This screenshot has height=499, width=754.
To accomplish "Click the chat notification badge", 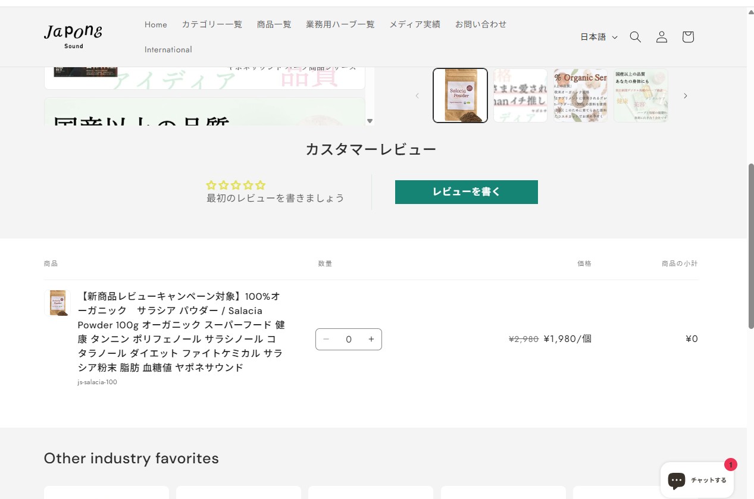I will tap(731, 465).
